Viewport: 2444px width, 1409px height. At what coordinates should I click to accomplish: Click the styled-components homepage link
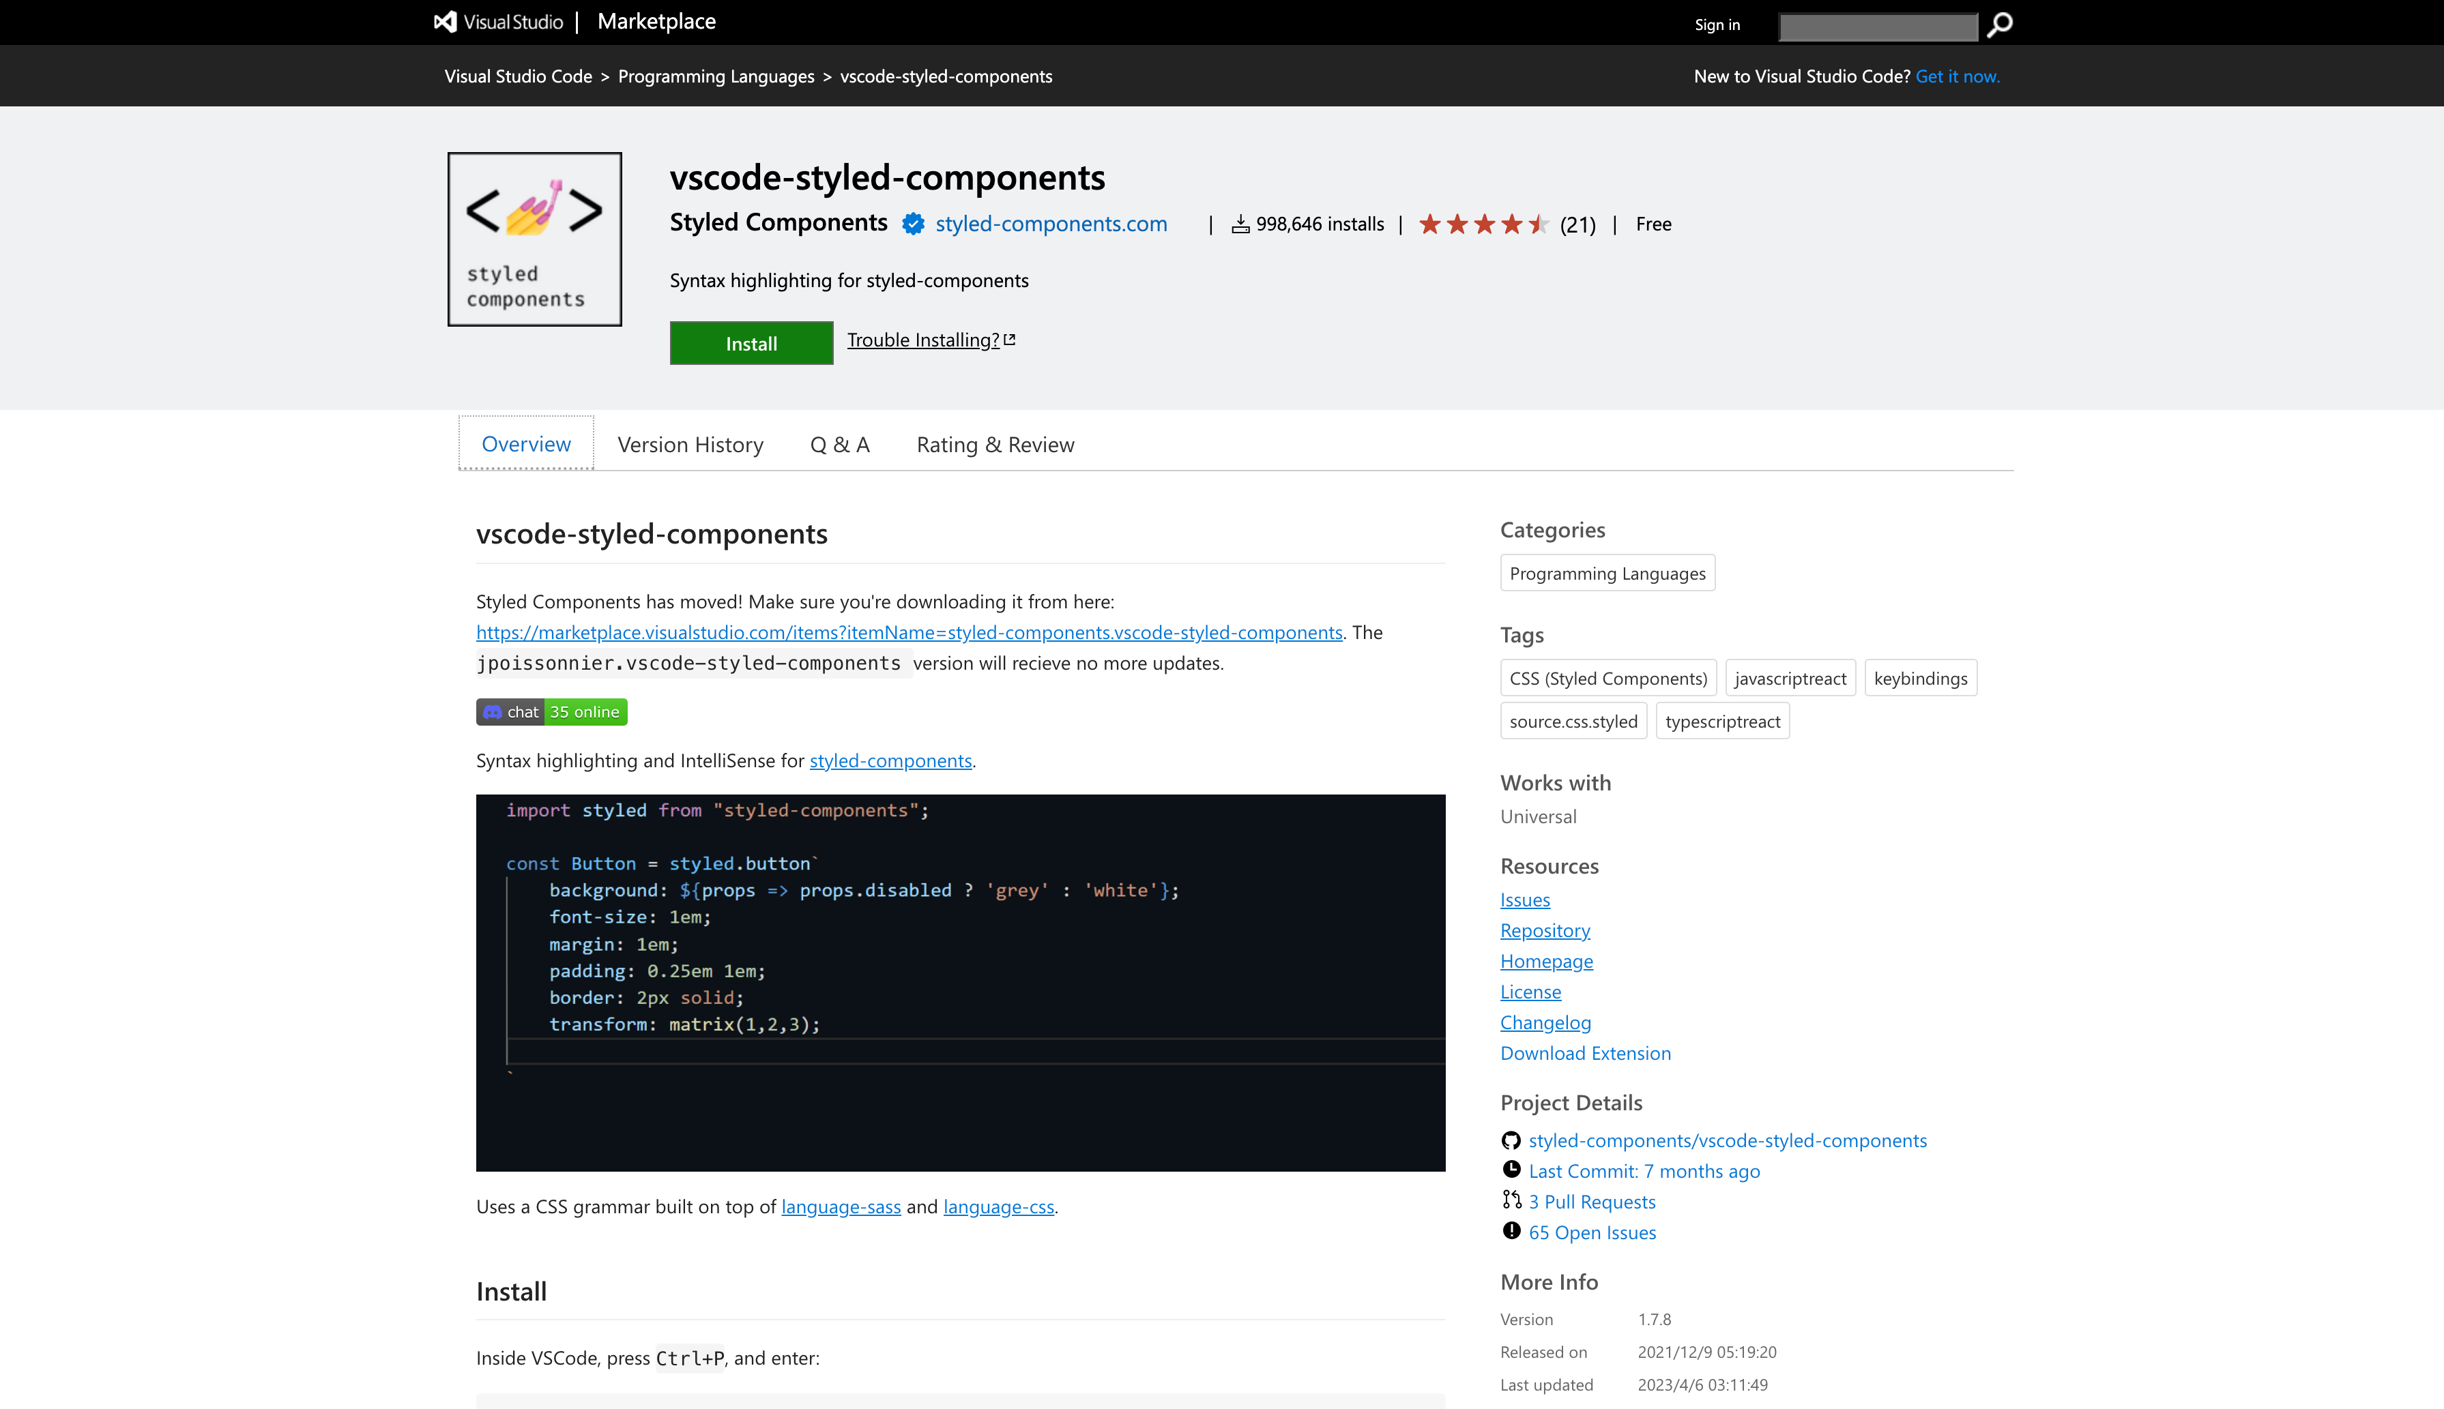(1546, 960)
